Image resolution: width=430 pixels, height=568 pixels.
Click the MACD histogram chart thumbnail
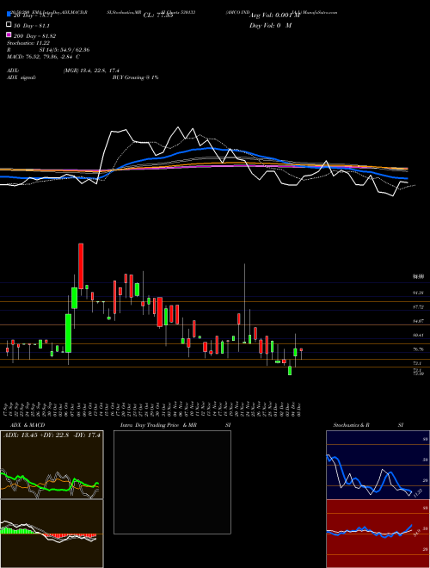point(52,534)
